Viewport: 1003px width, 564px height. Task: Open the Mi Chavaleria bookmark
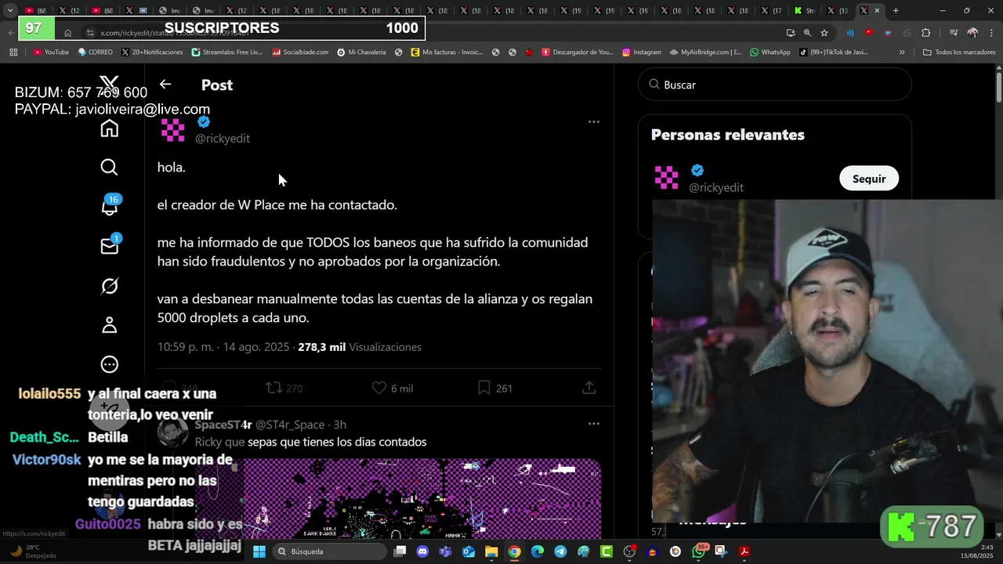[361, 52]
